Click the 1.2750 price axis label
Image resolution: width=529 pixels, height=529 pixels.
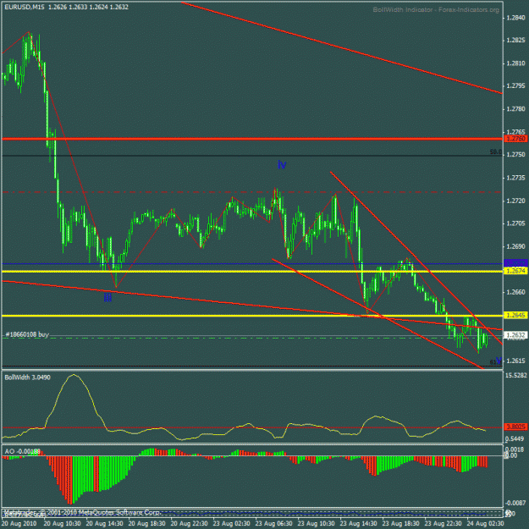point(515,154)
